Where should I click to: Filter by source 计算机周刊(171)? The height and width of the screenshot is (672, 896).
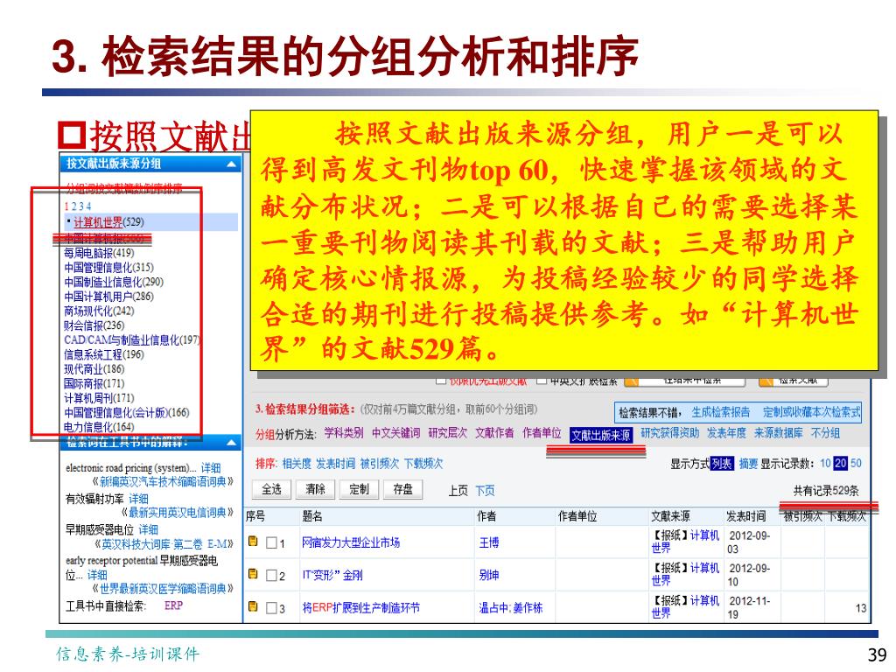[99, 398]
